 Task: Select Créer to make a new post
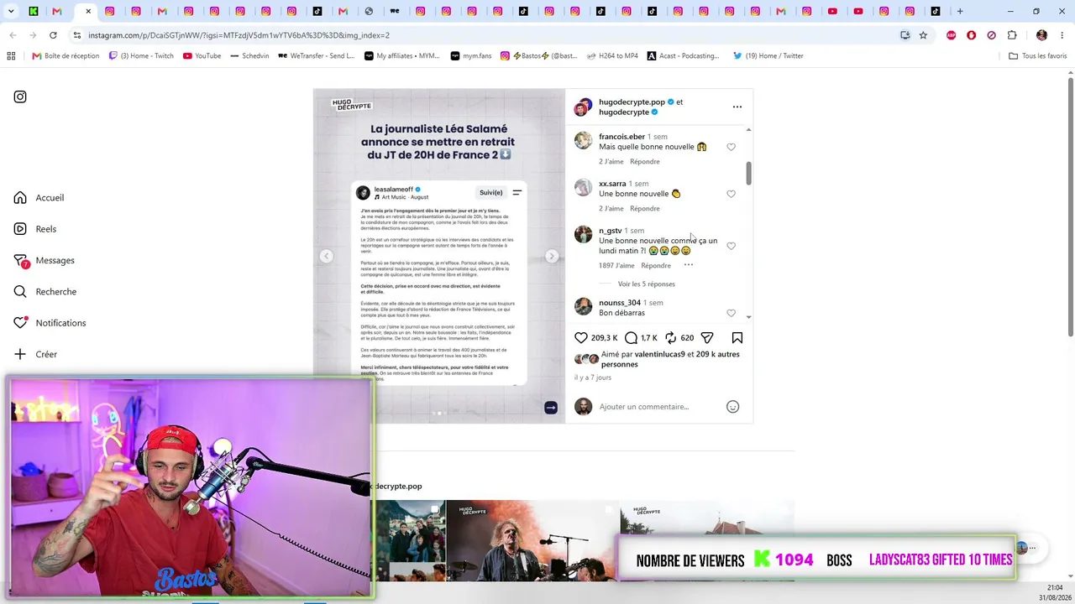click(x=35, y=354)
